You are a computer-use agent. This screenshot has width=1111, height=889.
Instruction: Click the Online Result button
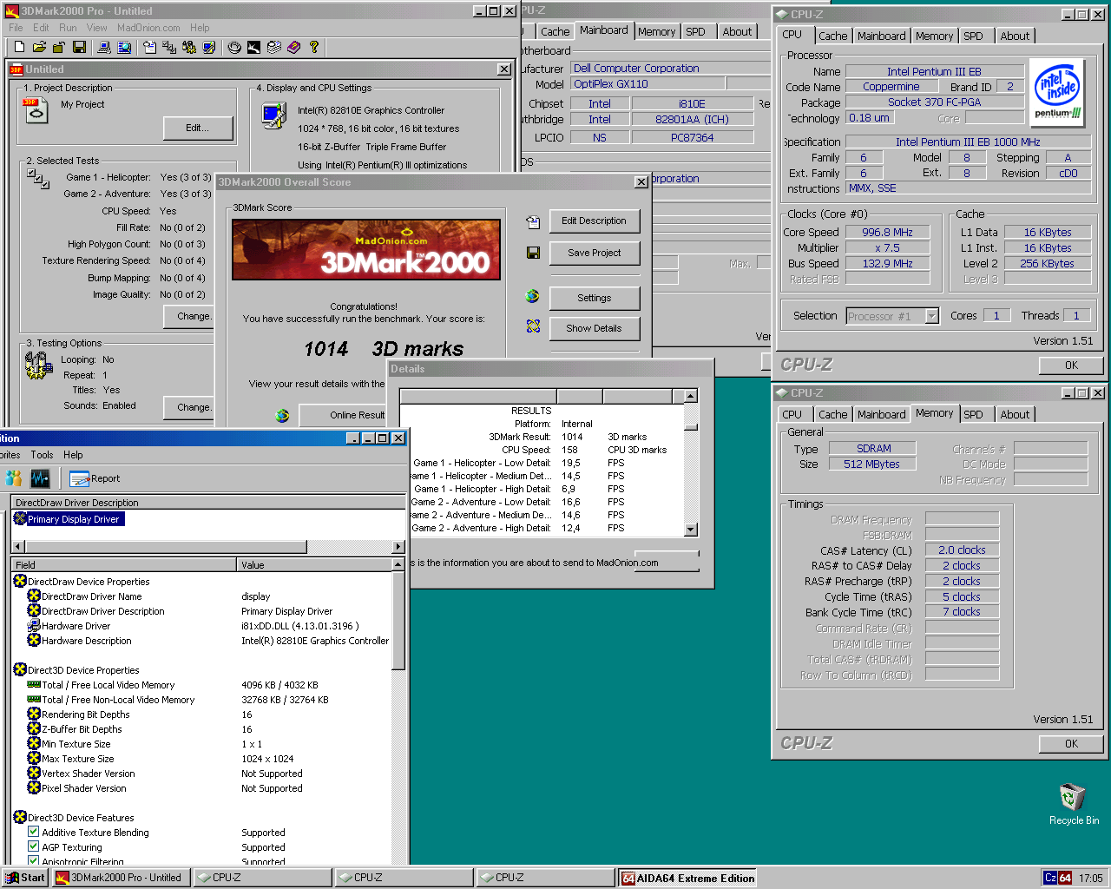(344, 415)
